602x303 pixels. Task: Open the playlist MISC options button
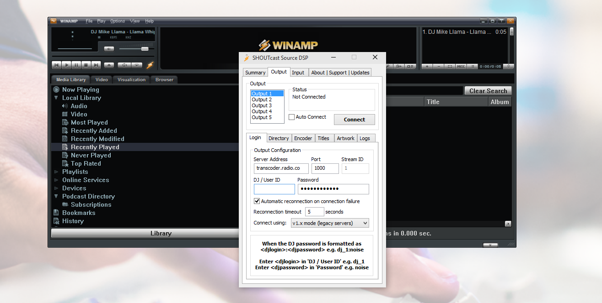point(461,66)
